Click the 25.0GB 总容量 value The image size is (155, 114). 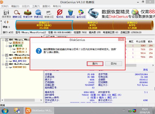click(x=91, y=74)
